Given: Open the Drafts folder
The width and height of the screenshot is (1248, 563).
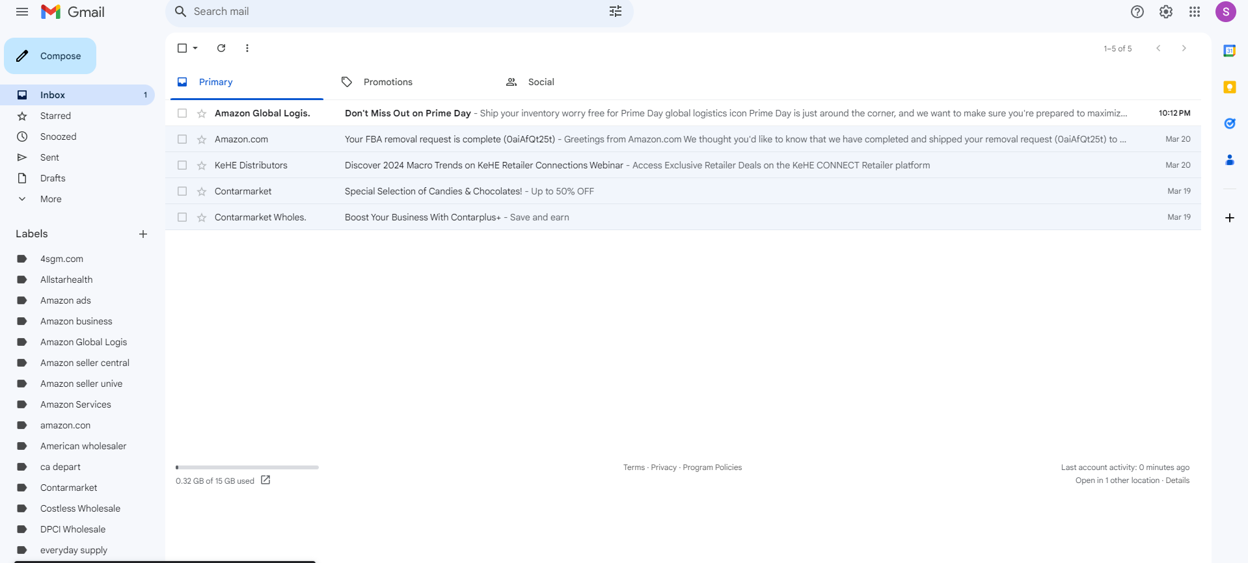Looking at the screenshot, I should (77, 178).
